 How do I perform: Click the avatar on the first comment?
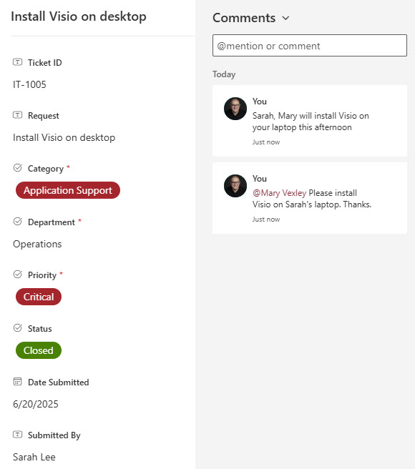pyautogui.click(x=235, y=109)
